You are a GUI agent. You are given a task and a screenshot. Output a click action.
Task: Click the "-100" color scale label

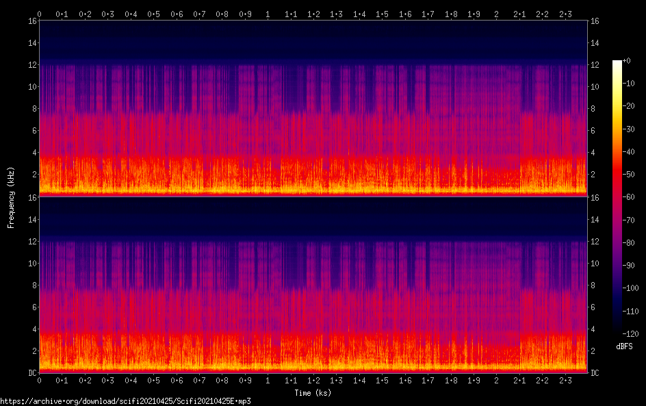[631, 288]
